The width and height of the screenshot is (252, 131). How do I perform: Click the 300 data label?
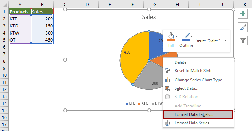(155, 83)
